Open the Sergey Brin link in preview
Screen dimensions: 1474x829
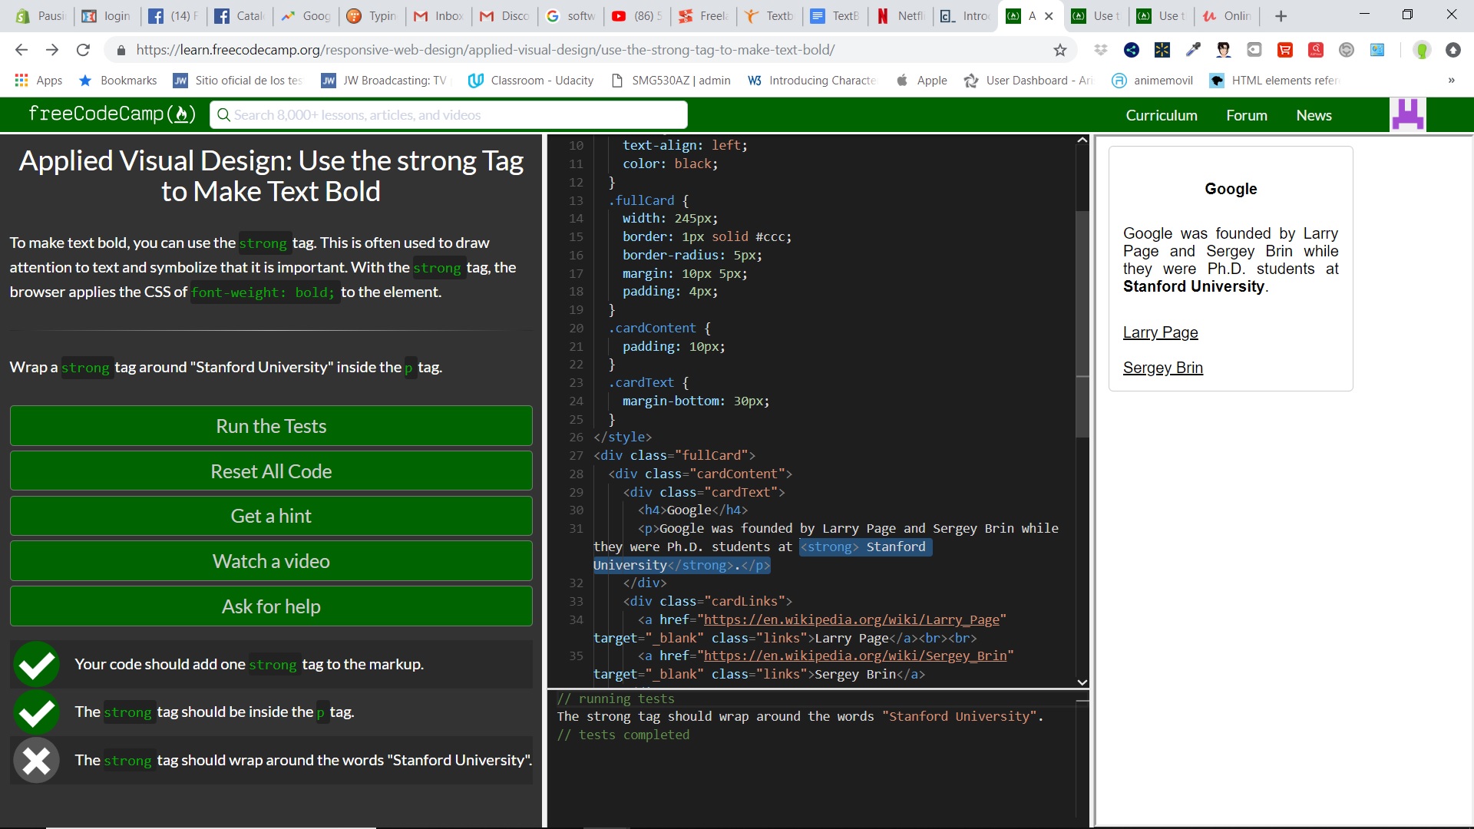1162,368
